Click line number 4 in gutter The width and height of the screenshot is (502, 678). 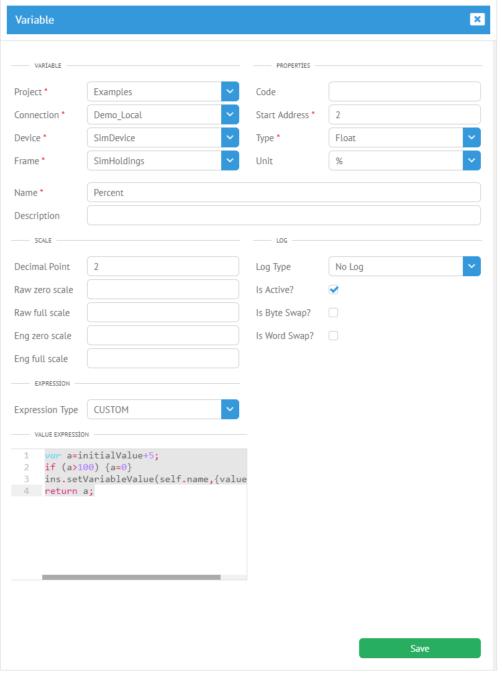[26, 491]
